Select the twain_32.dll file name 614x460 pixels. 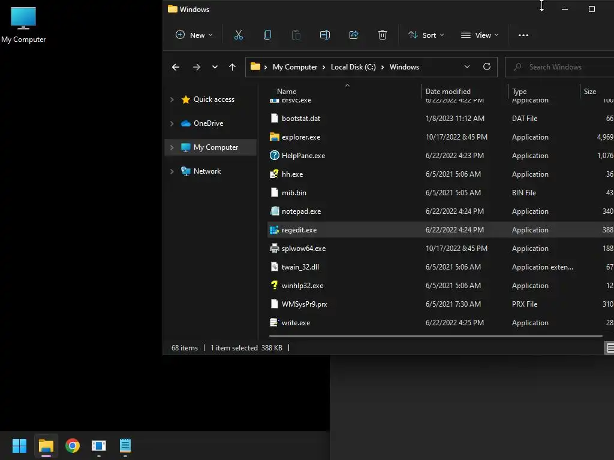coord(300,267)
